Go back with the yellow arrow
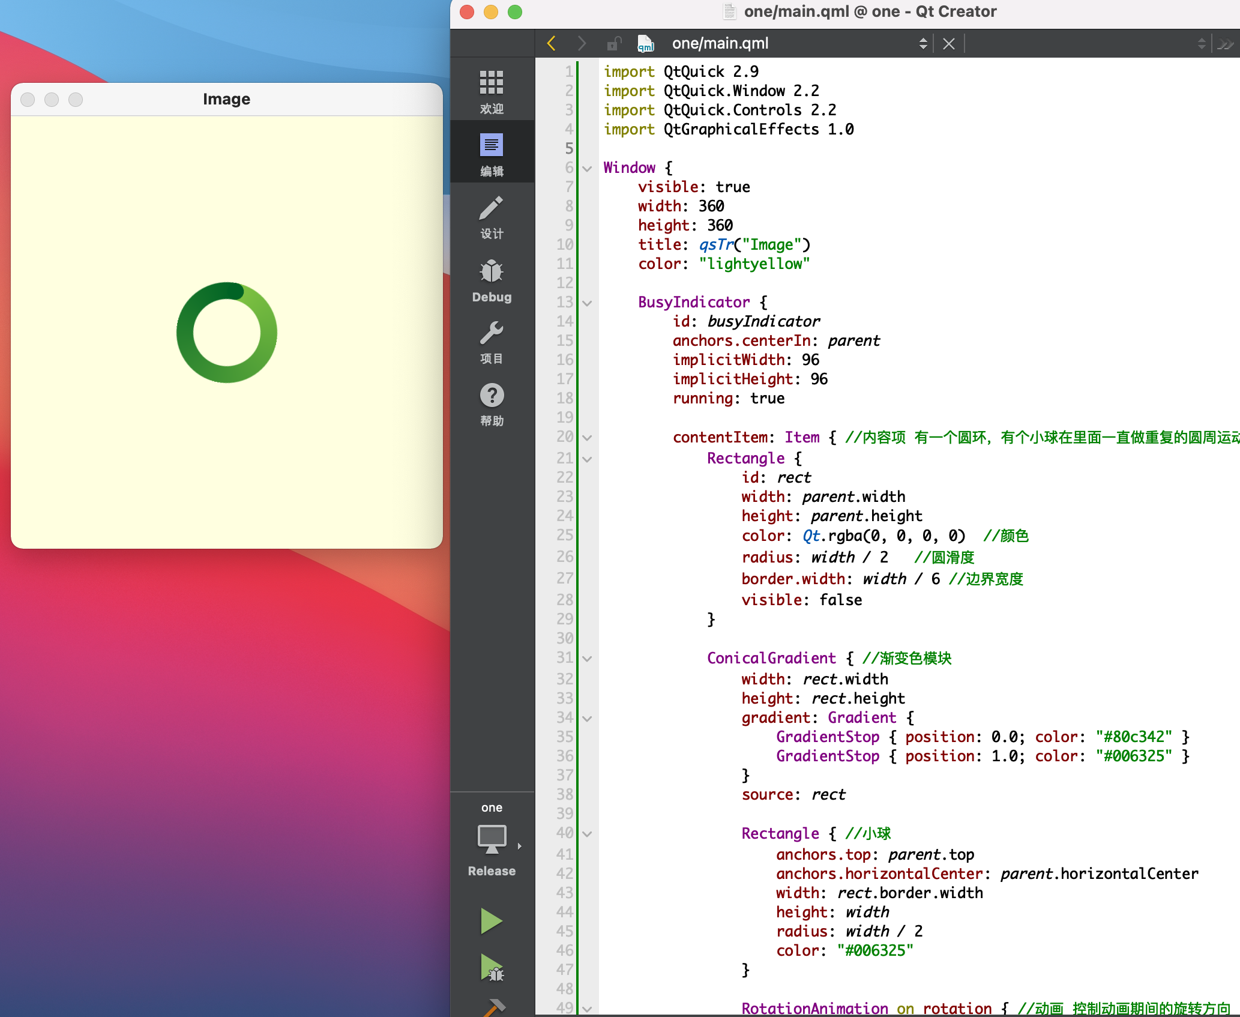Screen dimensions: 1240x1017 (x=552, y=43)
